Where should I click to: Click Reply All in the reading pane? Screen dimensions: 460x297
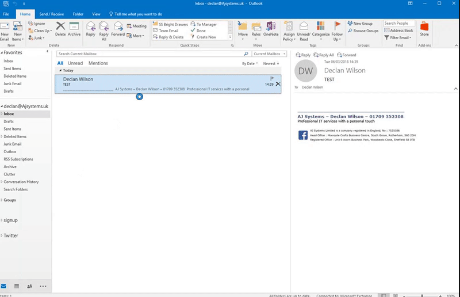(x=324, y=55)
